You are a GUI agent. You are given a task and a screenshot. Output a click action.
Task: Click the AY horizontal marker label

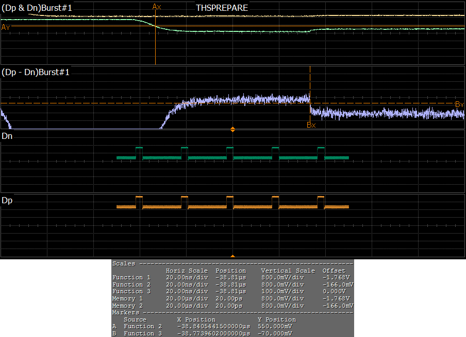[5, 27]
